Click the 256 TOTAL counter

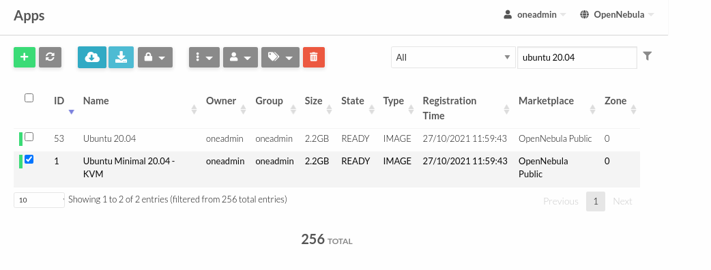click(326, 239)
